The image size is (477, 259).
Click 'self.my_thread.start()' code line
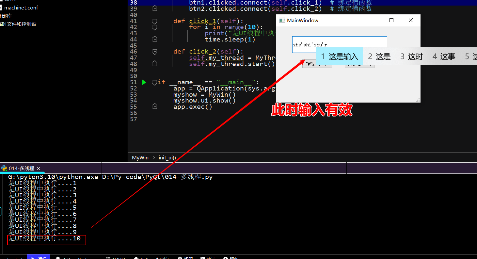232,64
